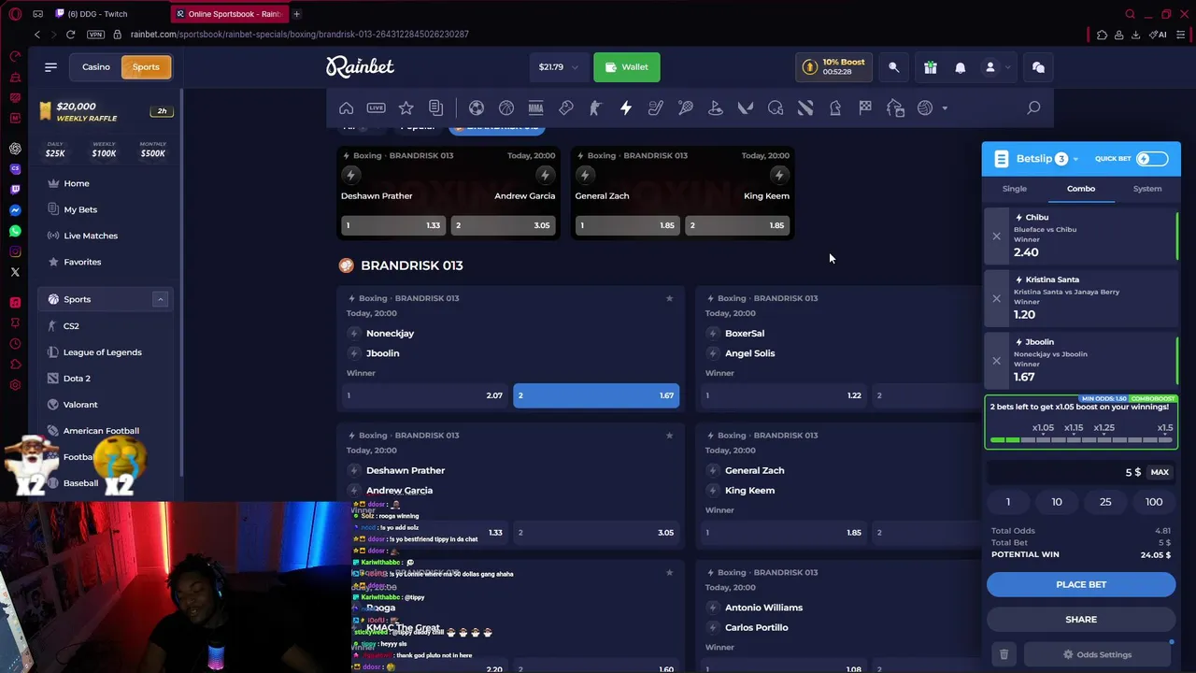Open the chat bubbles icon

tap(1038, 67)
